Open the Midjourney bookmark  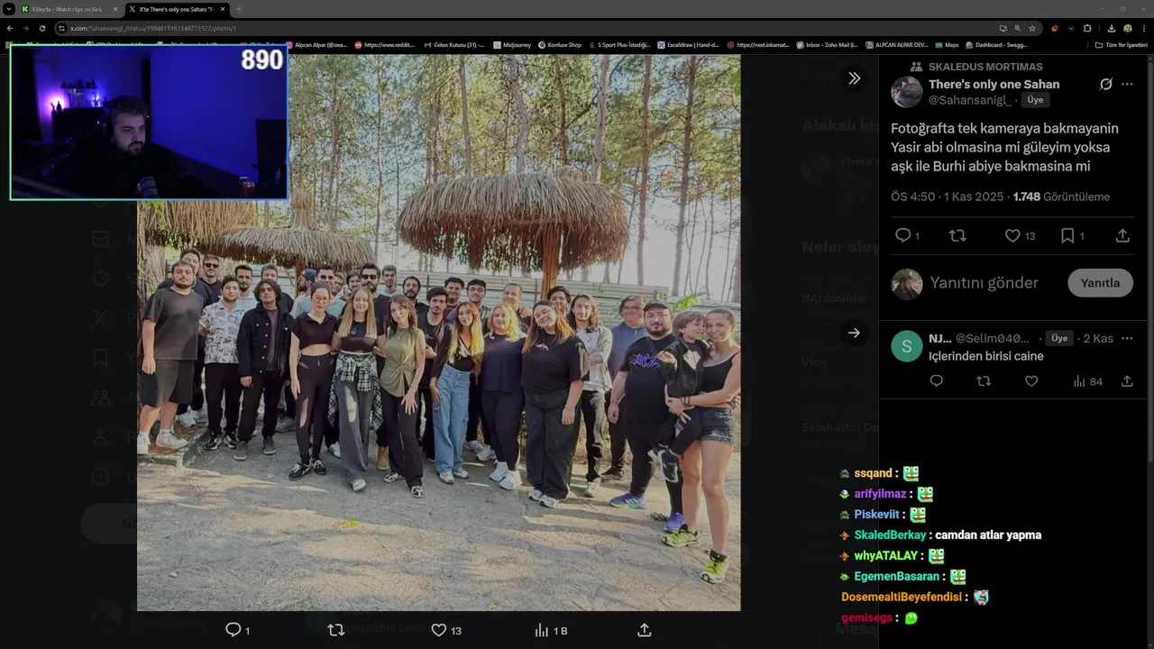(x=512, y=44)
